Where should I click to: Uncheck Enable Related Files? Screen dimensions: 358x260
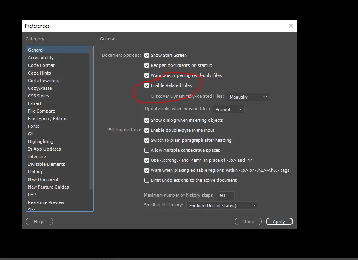click(147, 85)
